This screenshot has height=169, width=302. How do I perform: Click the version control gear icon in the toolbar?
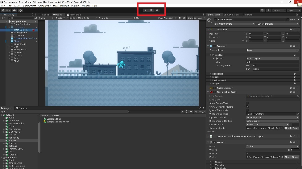point(21,10)
